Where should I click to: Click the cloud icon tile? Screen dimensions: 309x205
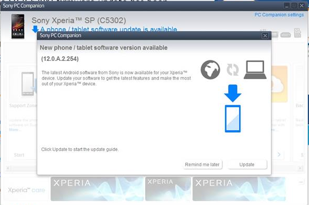tap(279, 84)
